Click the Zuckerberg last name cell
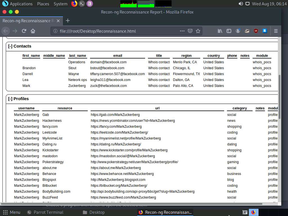The height and width of the screenshot is (216, 288). 77,86
